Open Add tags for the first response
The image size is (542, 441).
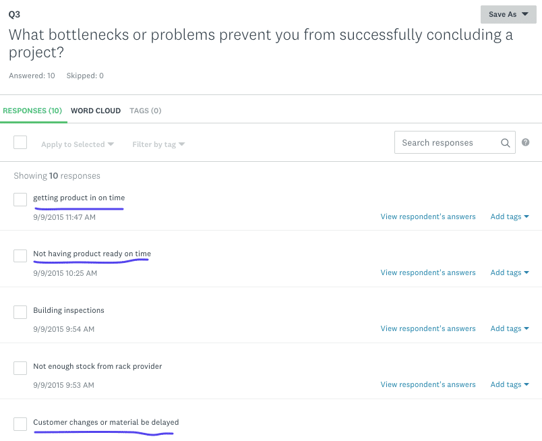[509, 216]
